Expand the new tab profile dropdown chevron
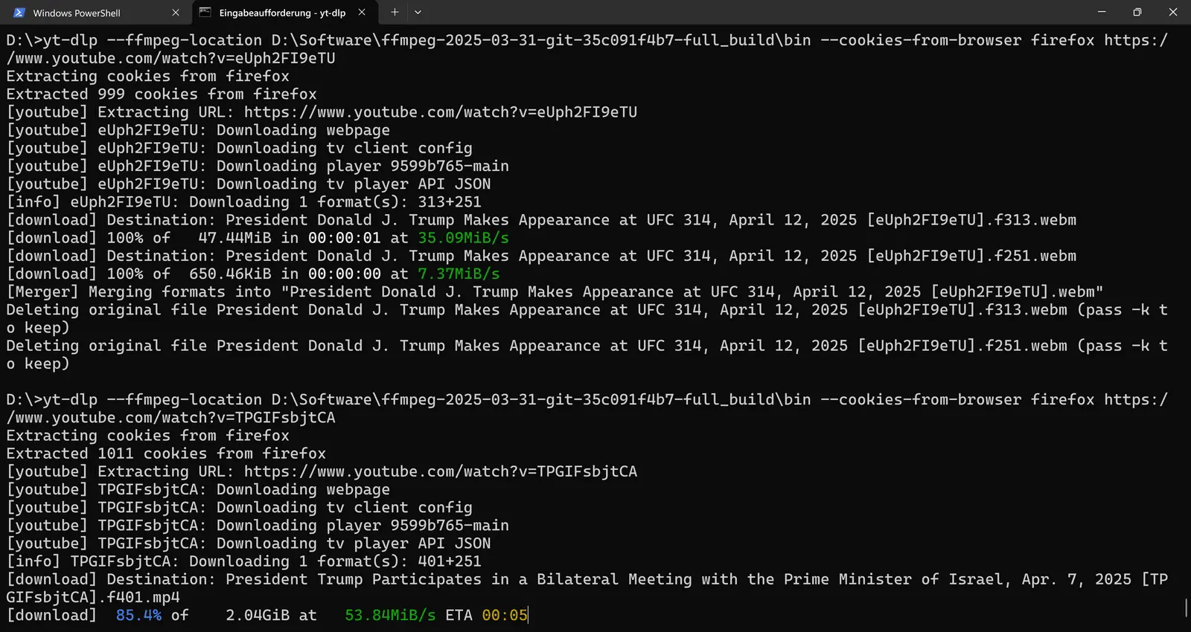This screenshot has height=632, width=1191. coord(418,12)
